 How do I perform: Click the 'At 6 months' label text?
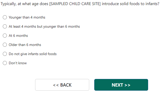[18, 36]
